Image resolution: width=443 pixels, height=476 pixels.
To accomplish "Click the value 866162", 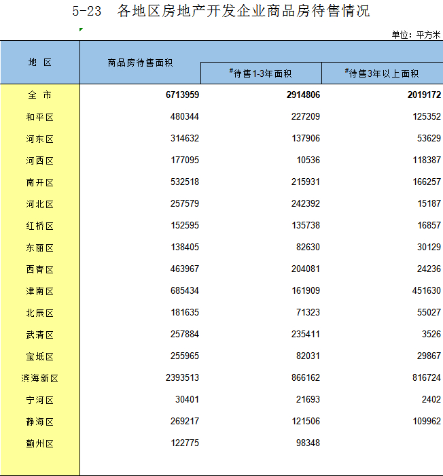I will pos(306,378).
